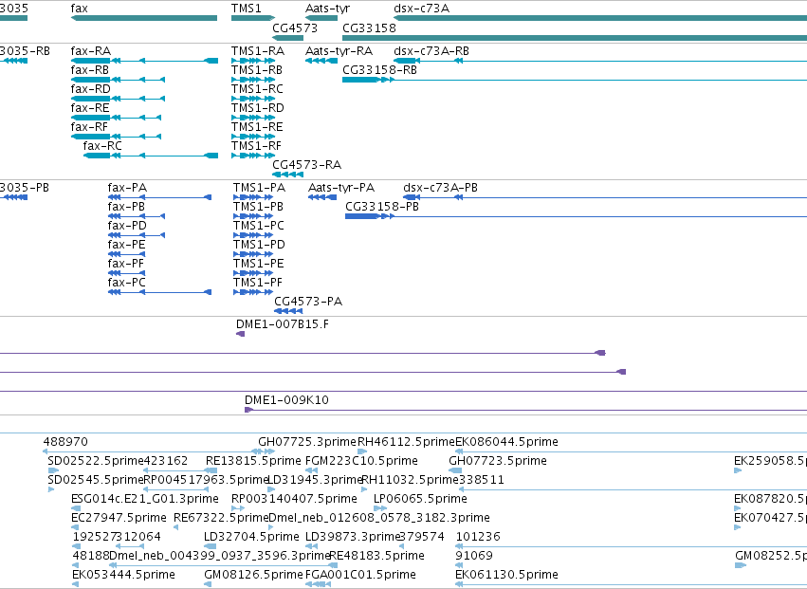
Task: Open the dsx-c73A gene label
Action: [x=421, y=9]
